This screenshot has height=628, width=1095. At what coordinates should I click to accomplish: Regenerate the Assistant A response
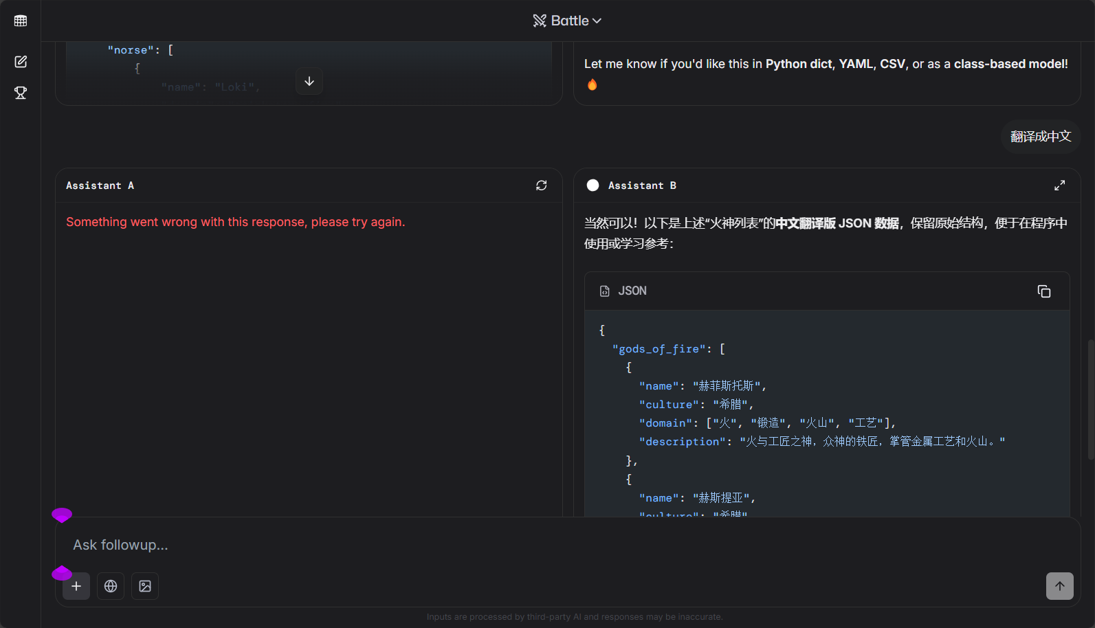(542, 186)
